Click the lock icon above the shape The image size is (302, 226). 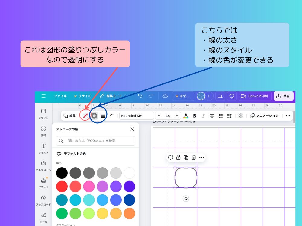point(178,157)
